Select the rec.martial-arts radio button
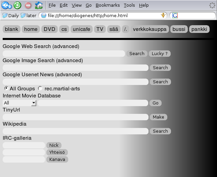Image resolution: width=217 pixels, height=177 pixels. (x=40, y=88)
